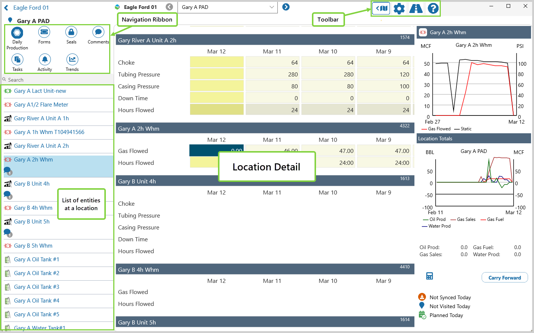Open the Activity bell icon
This screenshot has width=534, height=333.
[x=45, y=60]
